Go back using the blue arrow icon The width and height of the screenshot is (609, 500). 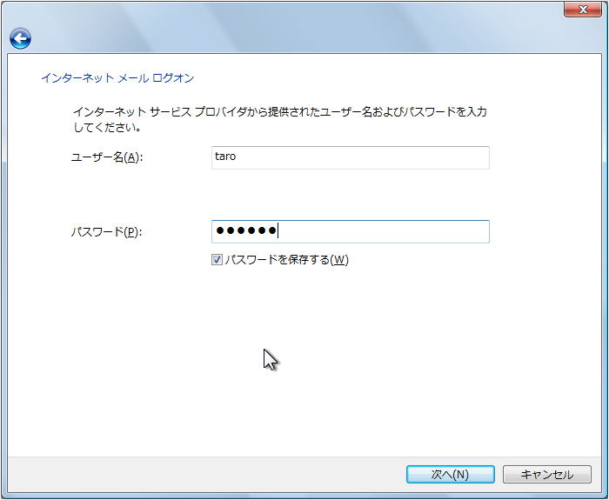click(x=20, y=38)
